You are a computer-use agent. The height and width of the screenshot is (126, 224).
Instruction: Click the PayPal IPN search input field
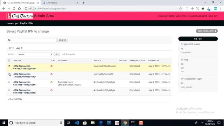34,40
